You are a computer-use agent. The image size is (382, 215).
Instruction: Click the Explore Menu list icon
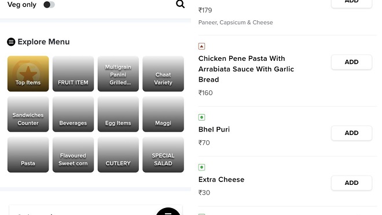[x=11, y=42]
